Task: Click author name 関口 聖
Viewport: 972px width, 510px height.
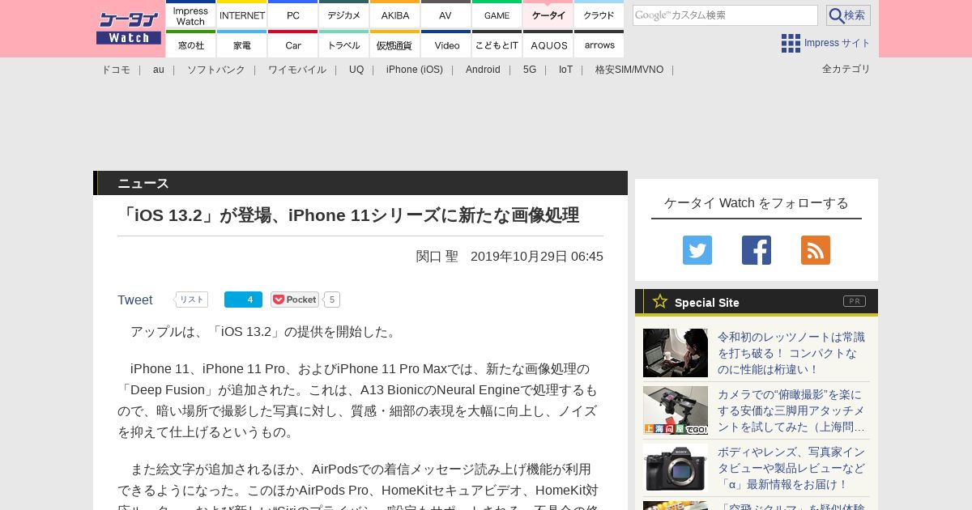Action: [437, 257]
